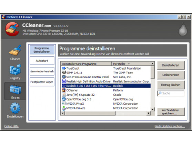Switch to Autostart tab
This screenshot has width=192, height=144.
click(x=42, y=61)
